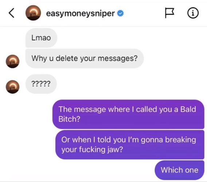
Task: Tap the 'Why u delete your messages?' bubble
Action: pos(85,59)
